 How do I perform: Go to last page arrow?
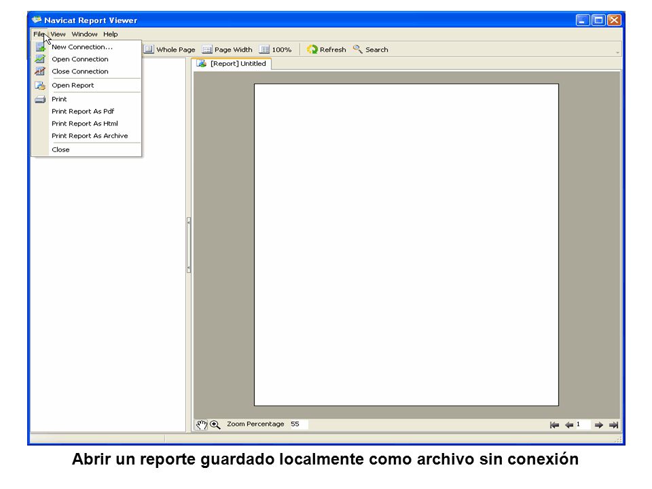point(613,425)
